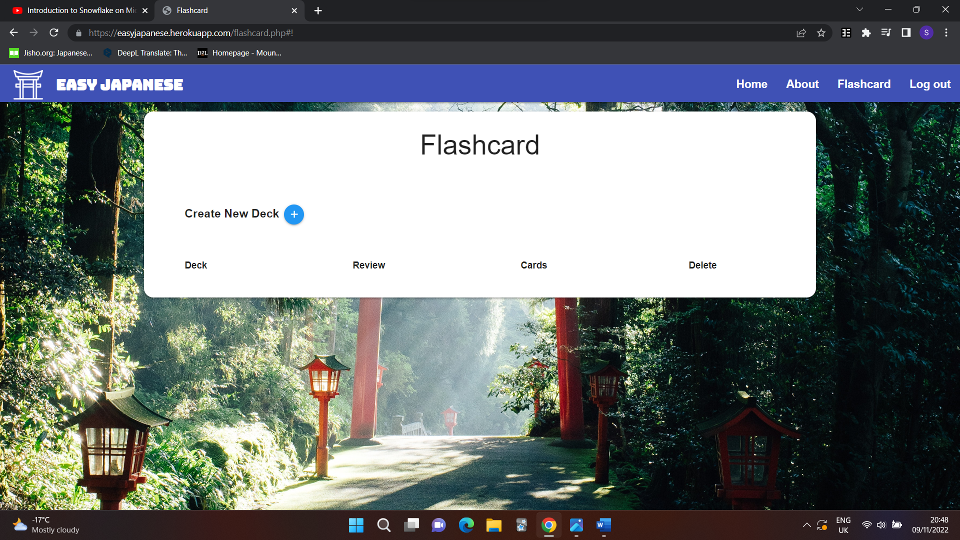Open Chrome three-dot menu
Screen dimensions: 960x540
[946, 33]
